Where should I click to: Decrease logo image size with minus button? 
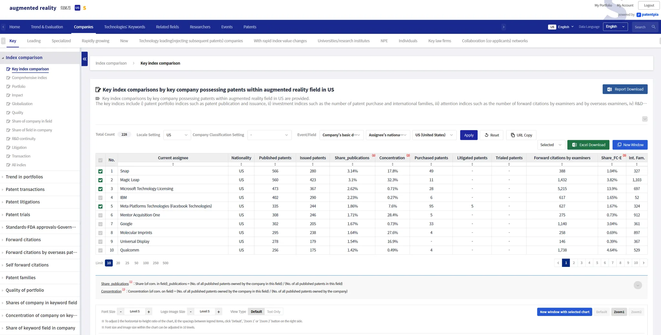point(191,312)
